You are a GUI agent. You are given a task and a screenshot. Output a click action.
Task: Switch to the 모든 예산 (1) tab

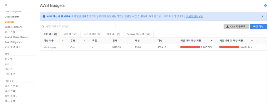pyautogui.click(x=50, y=34)
